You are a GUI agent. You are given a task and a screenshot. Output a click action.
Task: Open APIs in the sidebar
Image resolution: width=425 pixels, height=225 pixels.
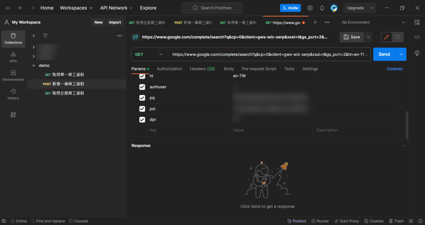point(13,57)
